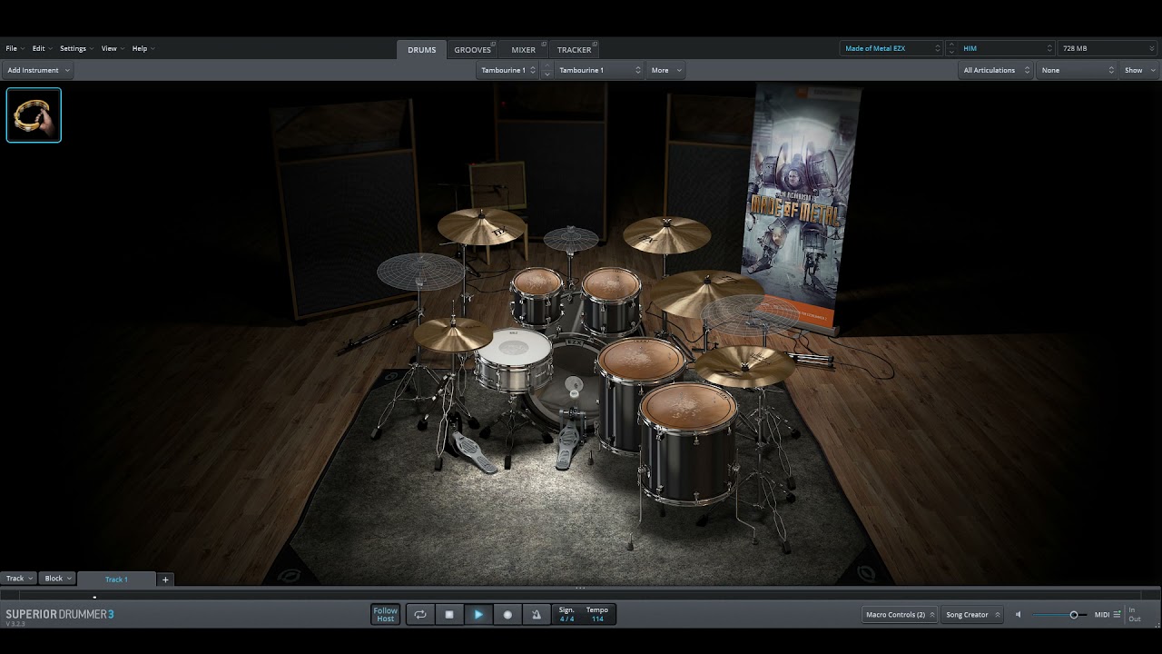Open the HIM preset dropdown
1162x654 pixels.
(x=1006, y=48)
